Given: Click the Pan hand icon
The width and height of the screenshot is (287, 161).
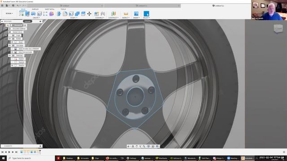Looking at the screenshot, I should tap(136, 146).
